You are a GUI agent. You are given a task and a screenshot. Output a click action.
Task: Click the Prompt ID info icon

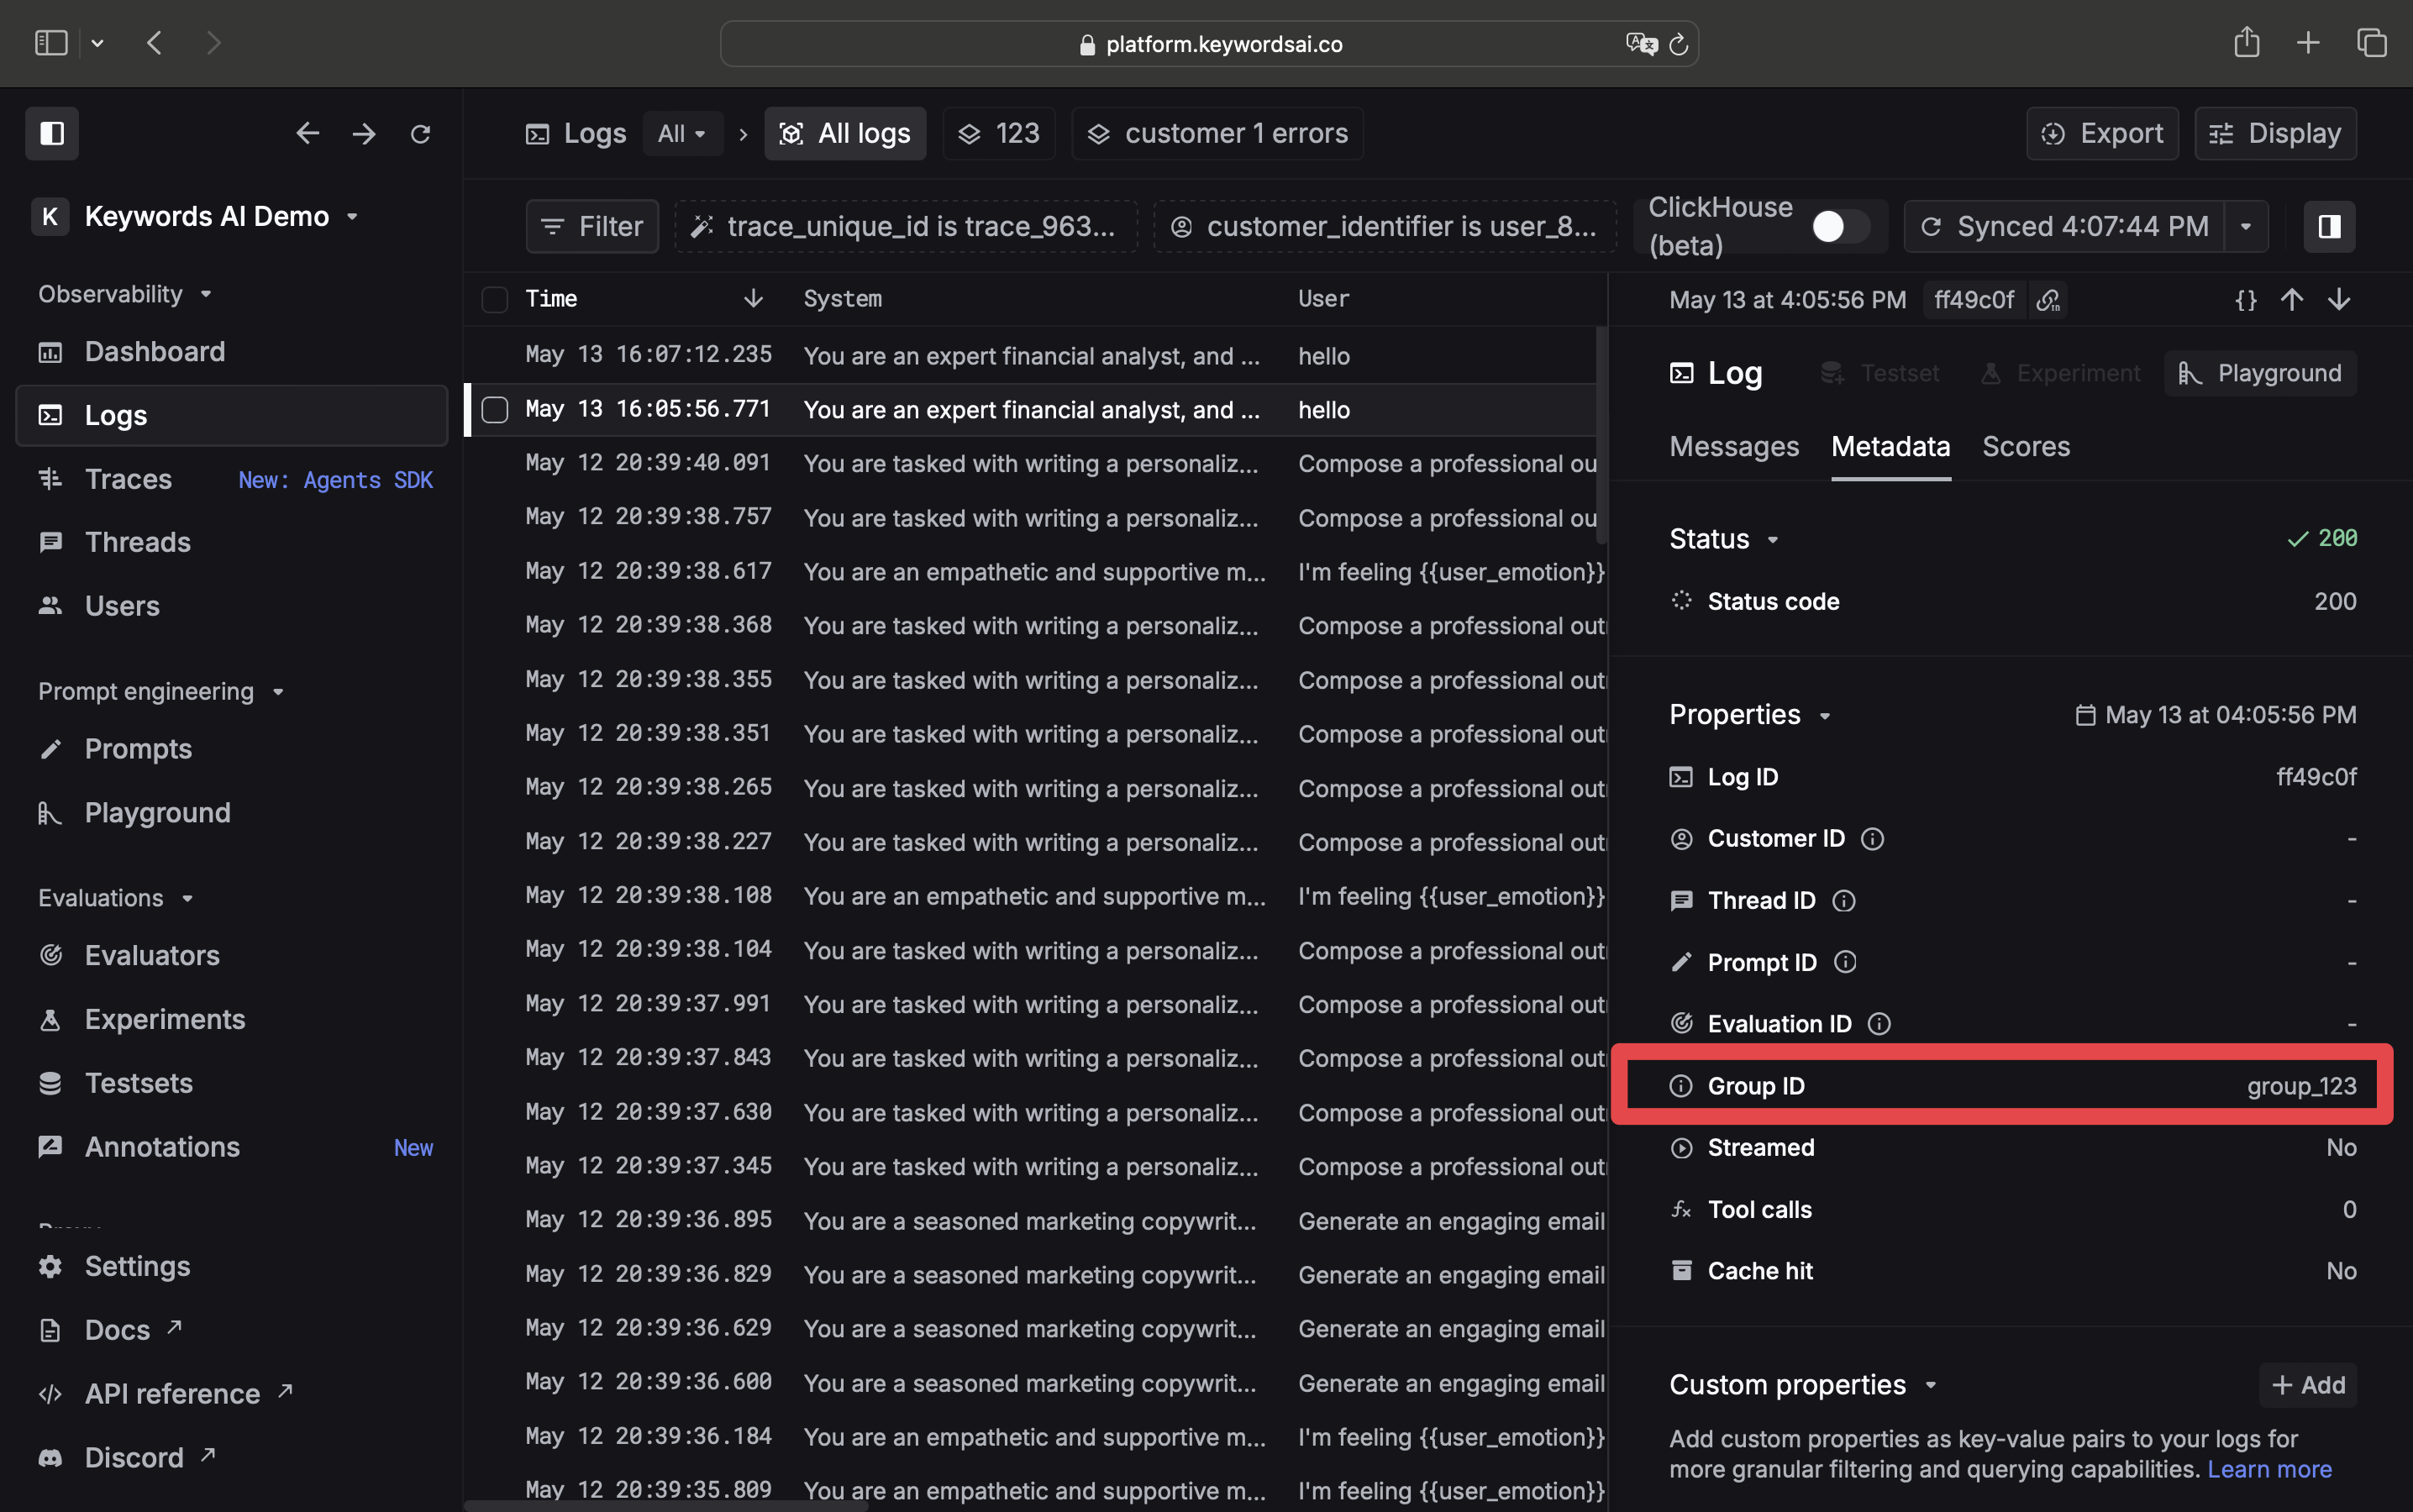pyautogui.click(x=1845, y=962)
